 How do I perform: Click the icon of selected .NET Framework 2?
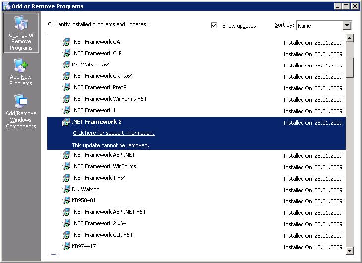66,122
